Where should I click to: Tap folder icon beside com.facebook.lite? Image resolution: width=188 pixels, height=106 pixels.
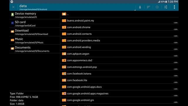tap(64, 80)
